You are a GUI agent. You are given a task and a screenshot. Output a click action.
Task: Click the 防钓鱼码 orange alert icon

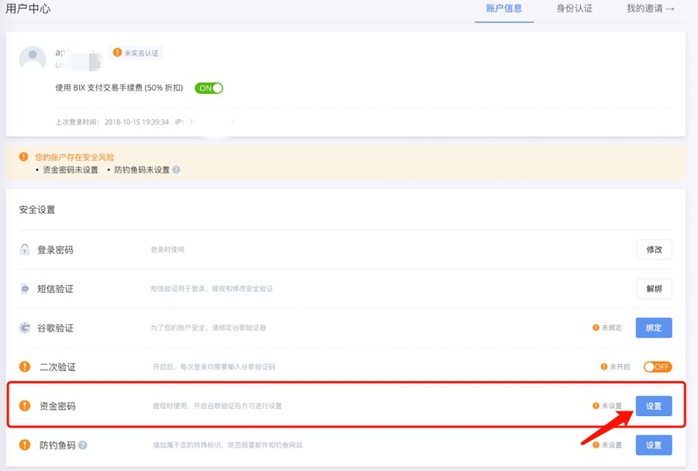point(25,445)
